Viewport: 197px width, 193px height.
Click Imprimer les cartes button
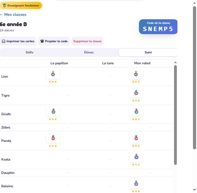point(18,41)
